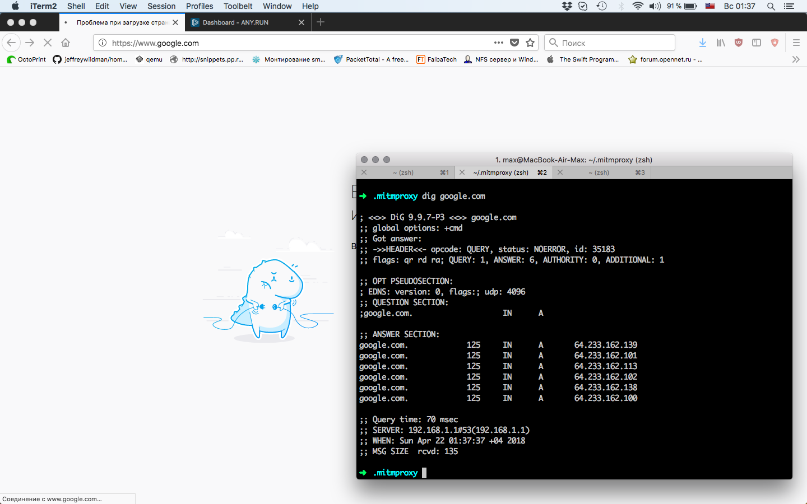Screen dimensions: 807x504
Task: Open the Firefox home page icon
Action: (66, 43)
